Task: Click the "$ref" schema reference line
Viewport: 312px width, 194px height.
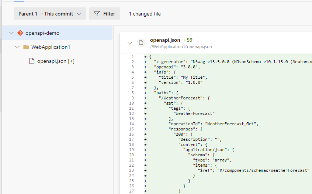Action: pyautogui.click(x=253, y=171)
